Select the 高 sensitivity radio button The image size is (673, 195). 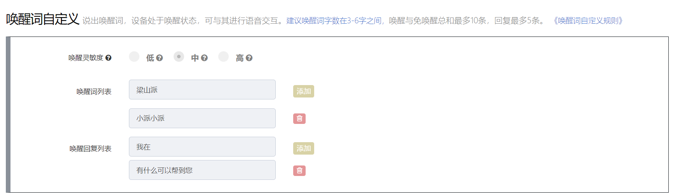pyautogui.click(x=223, y=57)
